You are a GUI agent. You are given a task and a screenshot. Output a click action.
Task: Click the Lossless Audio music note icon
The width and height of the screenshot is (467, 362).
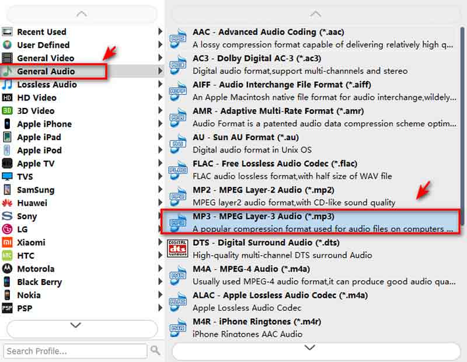pos(7,84)
